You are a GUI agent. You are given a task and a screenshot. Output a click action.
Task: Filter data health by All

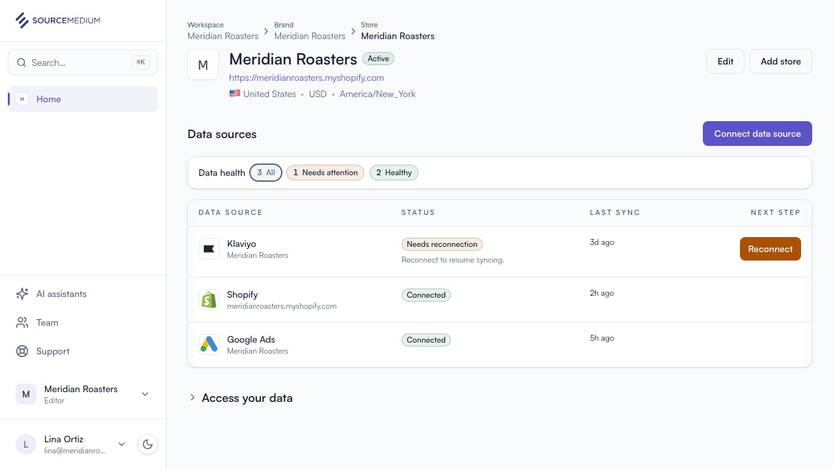coord(266,173)
